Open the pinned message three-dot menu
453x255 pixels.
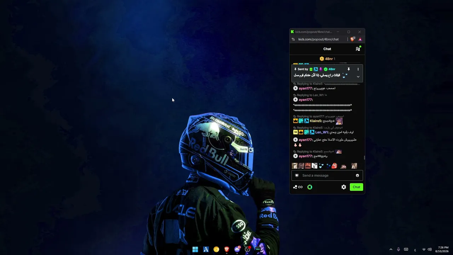point(358,69)
